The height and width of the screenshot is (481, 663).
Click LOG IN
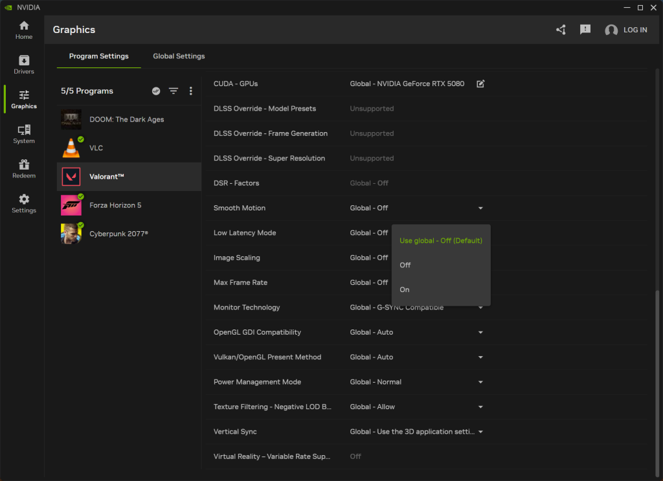point(635,30)
